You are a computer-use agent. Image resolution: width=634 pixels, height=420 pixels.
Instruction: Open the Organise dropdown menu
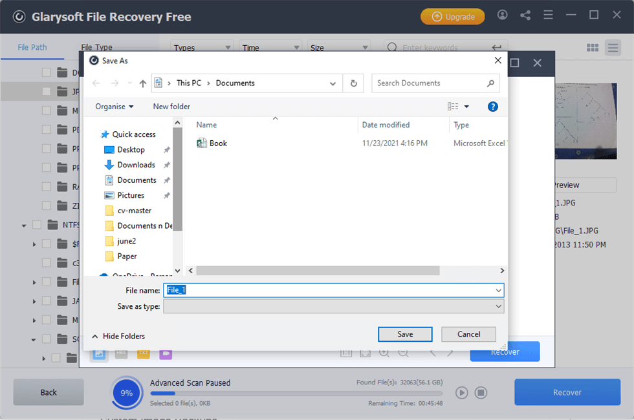(x=114, y=107)
